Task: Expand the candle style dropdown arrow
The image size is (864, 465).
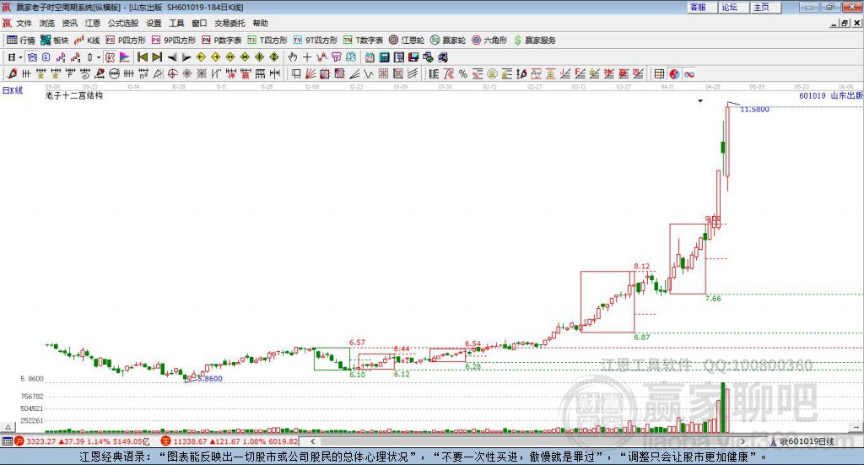Action: [x=98, y=57]
